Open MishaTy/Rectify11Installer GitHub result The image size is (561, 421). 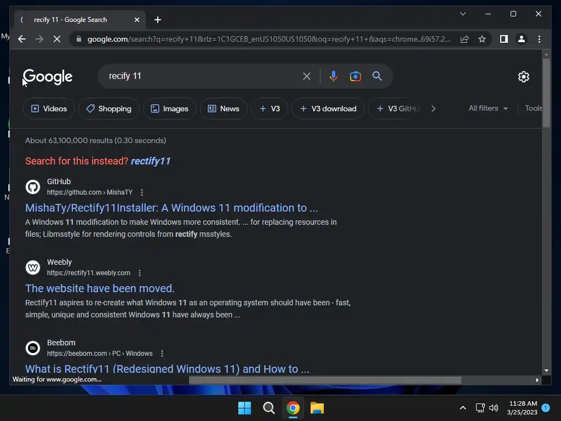point(171,208)
